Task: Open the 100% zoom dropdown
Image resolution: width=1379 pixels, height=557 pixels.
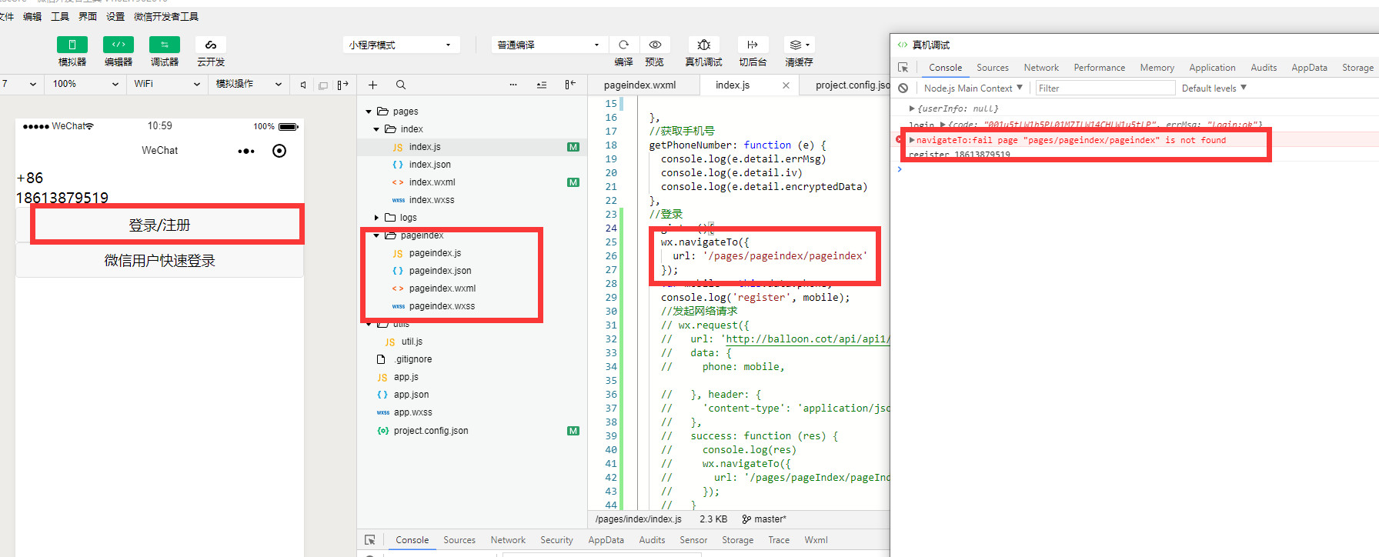Action: (85, 84)
